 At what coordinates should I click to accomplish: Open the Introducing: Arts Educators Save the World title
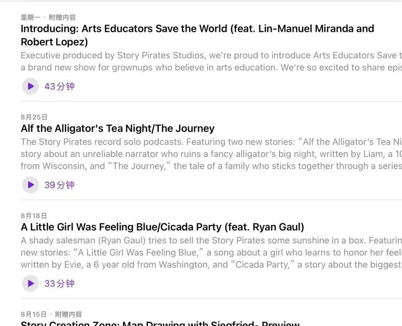pos(197,29)
